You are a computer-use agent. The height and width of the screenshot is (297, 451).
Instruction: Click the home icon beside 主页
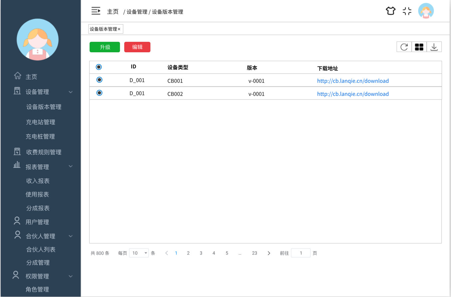coord(17,76)
